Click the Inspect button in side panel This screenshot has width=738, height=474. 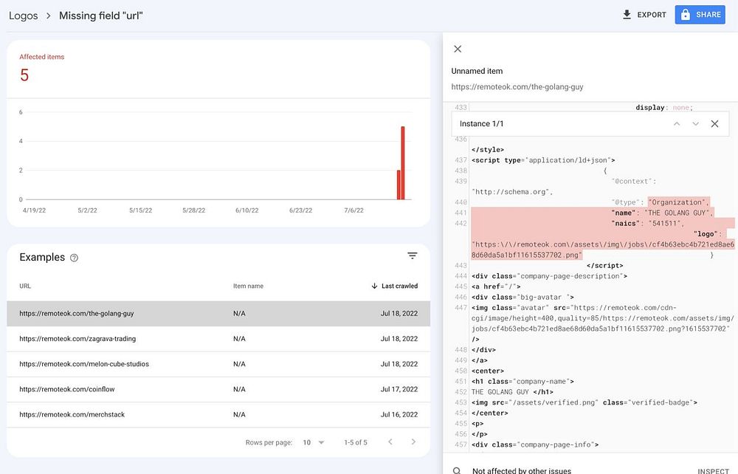coord(713,471)
